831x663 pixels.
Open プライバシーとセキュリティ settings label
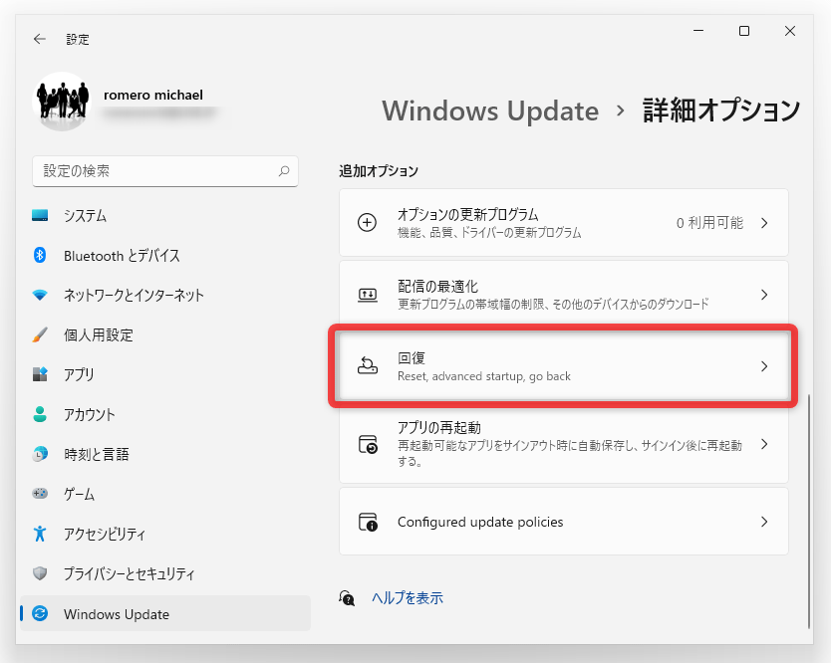(130, 573)
